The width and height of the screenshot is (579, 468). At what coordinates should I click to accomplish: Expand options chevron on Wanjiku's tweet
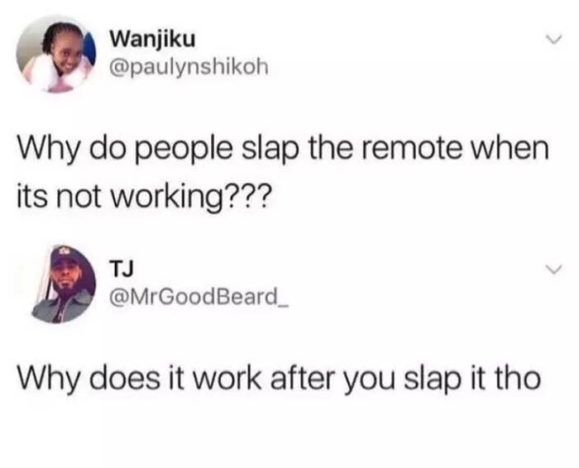tap(554, 39)
